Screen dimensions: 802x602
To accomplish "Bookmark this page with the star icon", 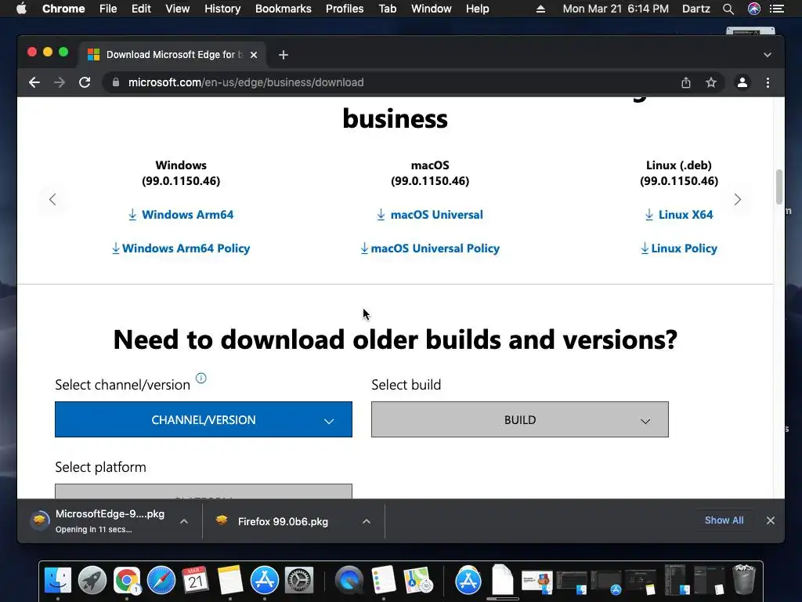I will click(x=711, y=82).
